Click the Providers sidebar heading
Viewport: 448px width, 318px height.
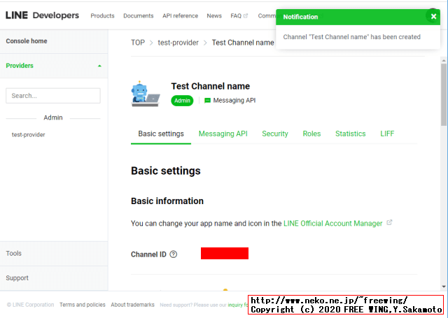pos(20,66)
